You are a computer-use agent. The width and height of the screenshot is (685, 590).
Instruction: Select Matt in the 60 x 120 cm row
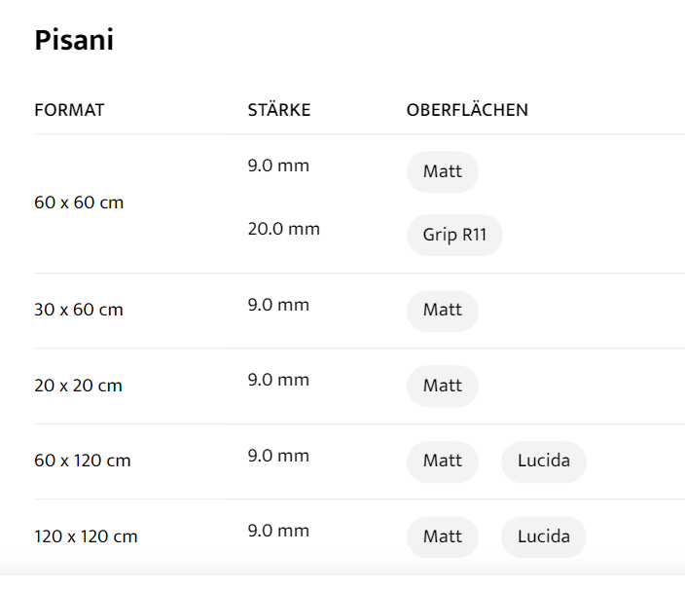point(442,461)
